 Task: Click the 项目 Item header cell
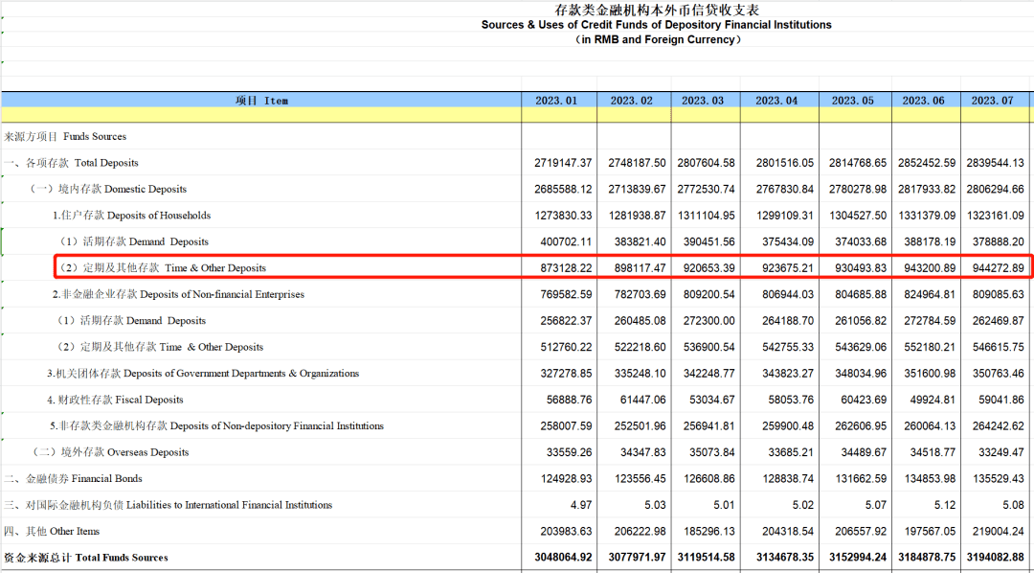(x=261, y=100)
